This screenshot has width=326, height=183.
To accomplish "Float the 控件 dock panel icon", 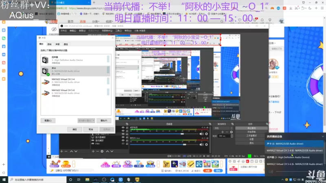I will click(267, 124).
